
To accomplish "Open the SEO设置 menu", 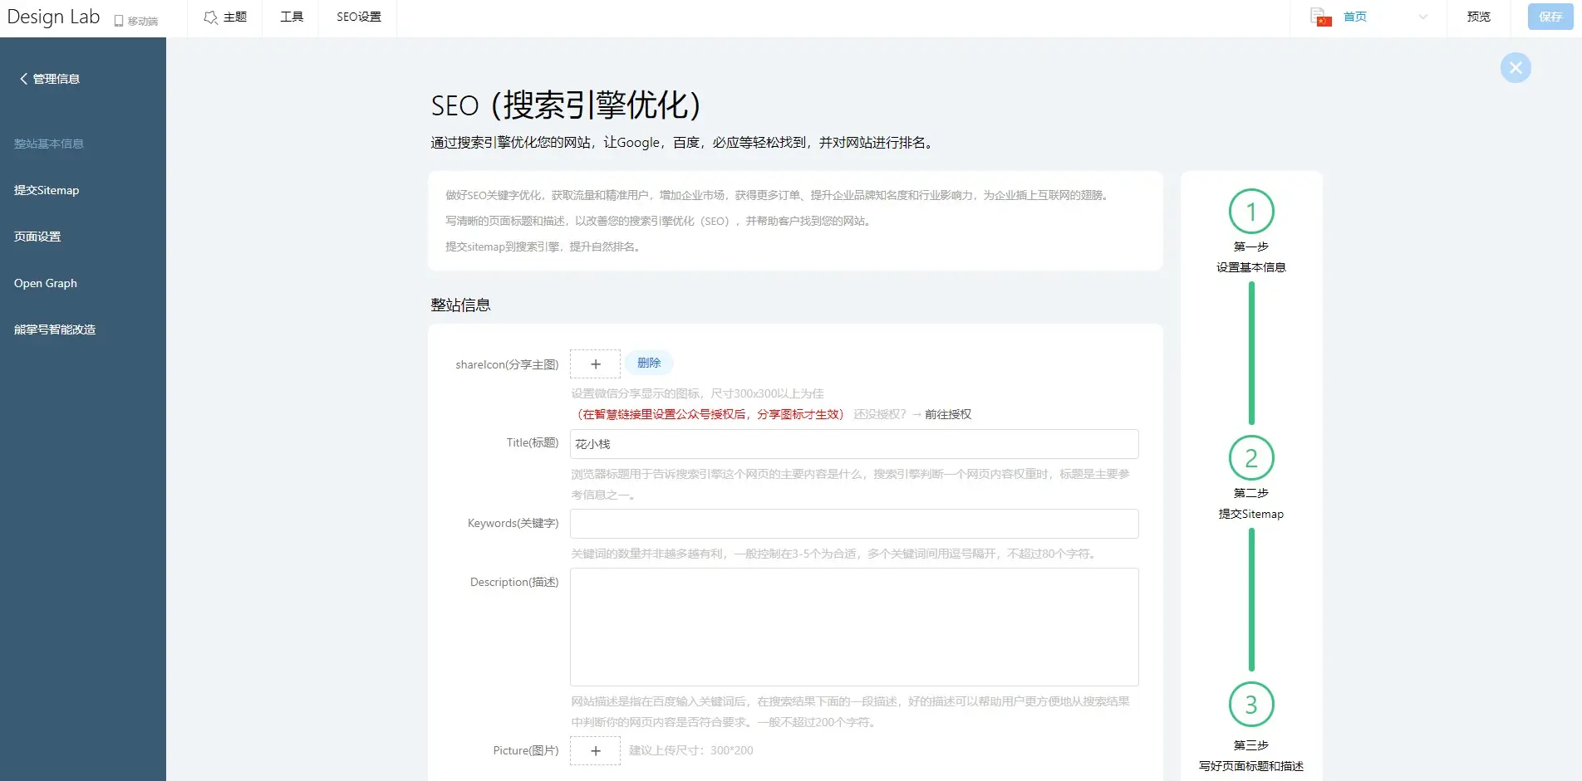I will click(359, 17).
